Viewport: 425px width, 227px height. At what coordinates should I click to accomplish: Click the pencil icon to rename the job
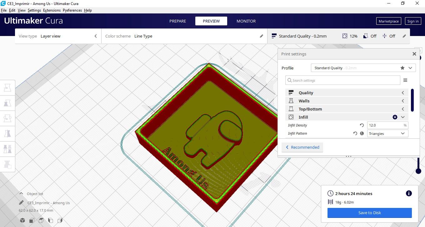(x=21, y=203)
